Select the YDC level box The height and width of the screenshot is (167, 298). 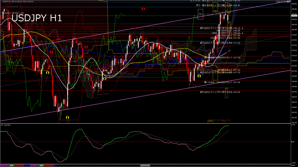click(200, 14)
